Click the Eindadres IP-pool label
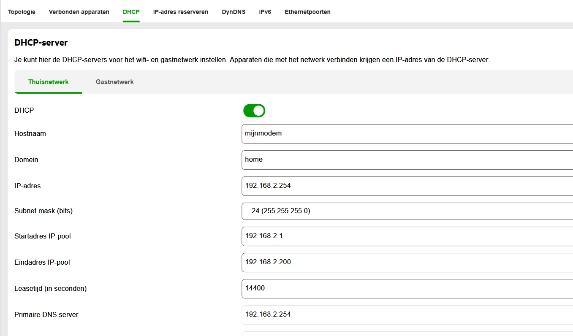 coord(42,263)
